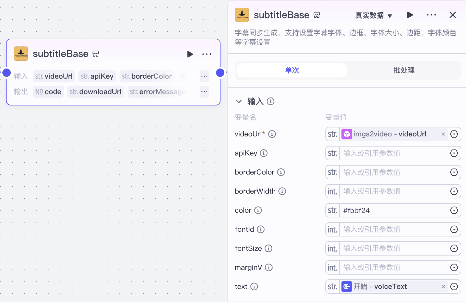
Task: Click the play icon on canvas node
Action: 190,54
